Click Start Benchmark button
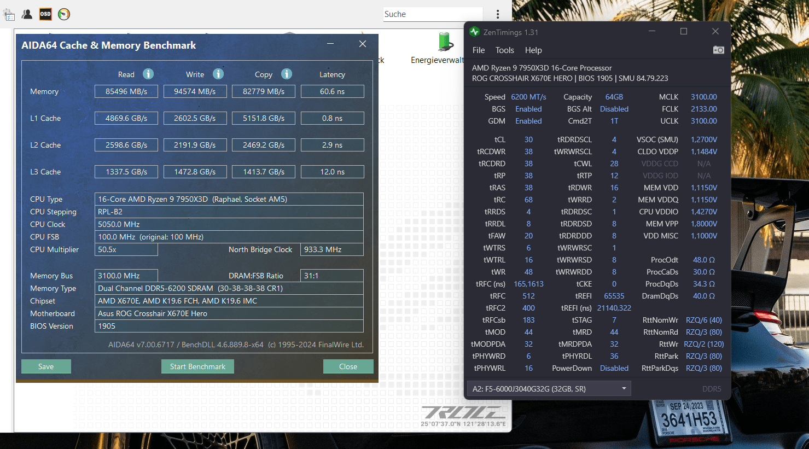 click(x=197, y=366)
